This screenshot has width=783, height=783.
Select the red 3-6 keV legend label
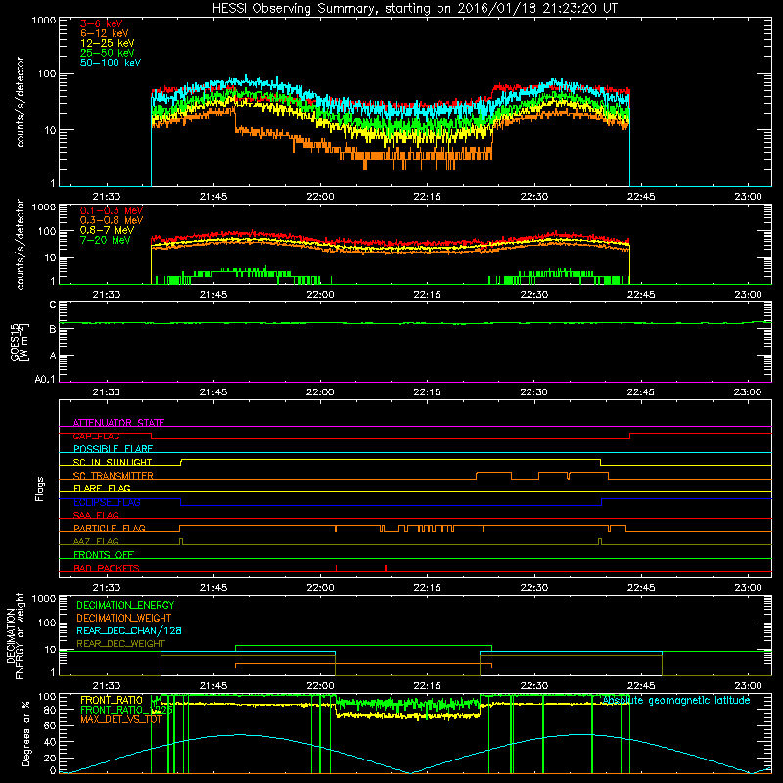(x=101, y=23)
